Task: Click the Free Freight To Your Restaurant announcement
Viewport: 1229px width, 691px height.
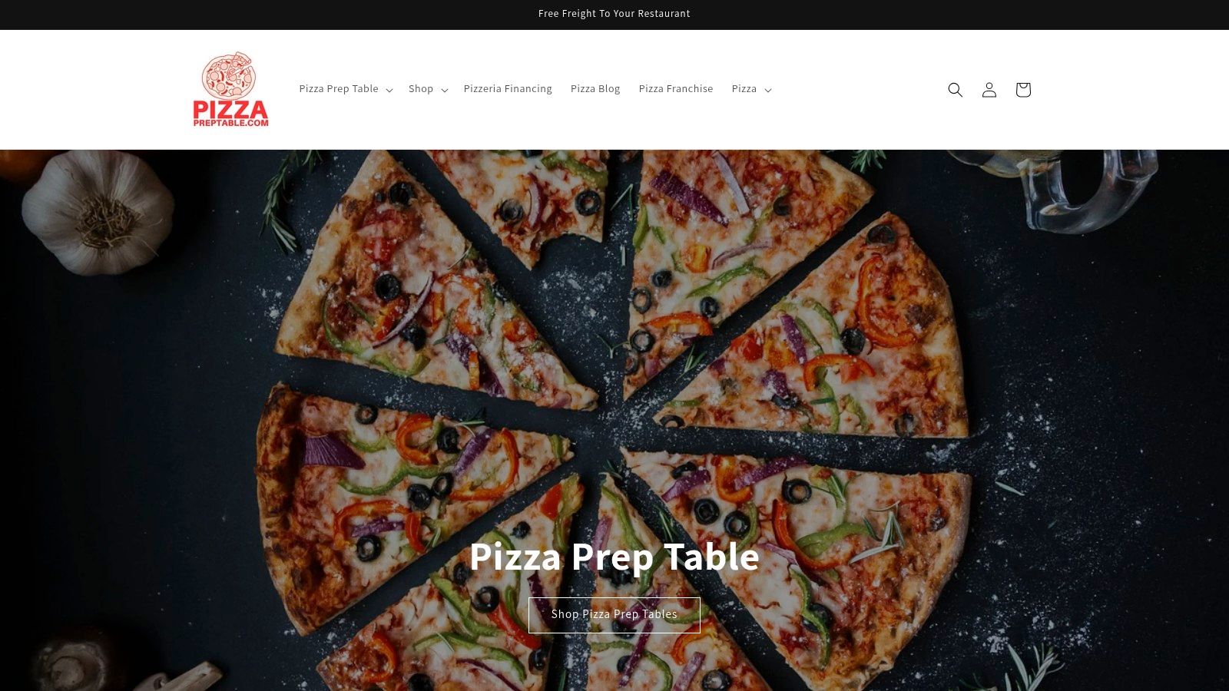Action: (614, 14)
